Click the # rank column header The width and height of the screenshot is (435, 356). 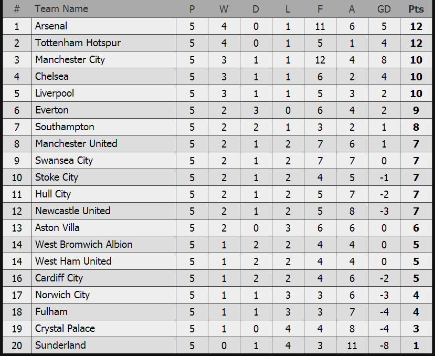coord(17,9)
